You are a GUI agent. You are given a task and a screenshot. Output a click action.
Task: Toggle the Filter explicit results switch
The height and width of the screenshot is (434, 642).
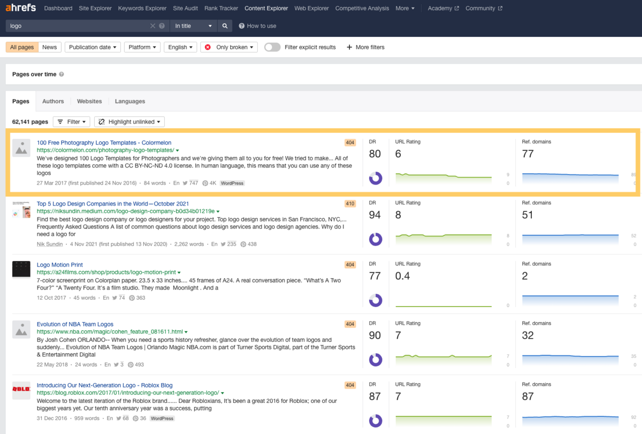(272, 47)
